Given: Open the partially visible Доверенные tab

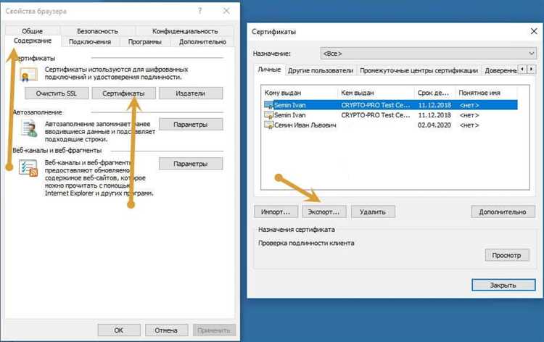Looking at the screenshot, I should tap(500, 70).
